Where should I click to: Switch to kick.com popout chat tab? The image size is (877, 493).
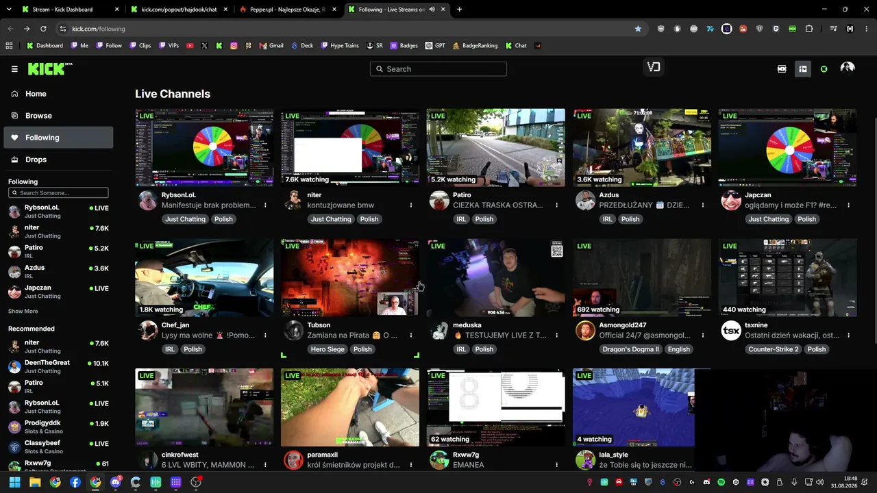click(178, 10)
